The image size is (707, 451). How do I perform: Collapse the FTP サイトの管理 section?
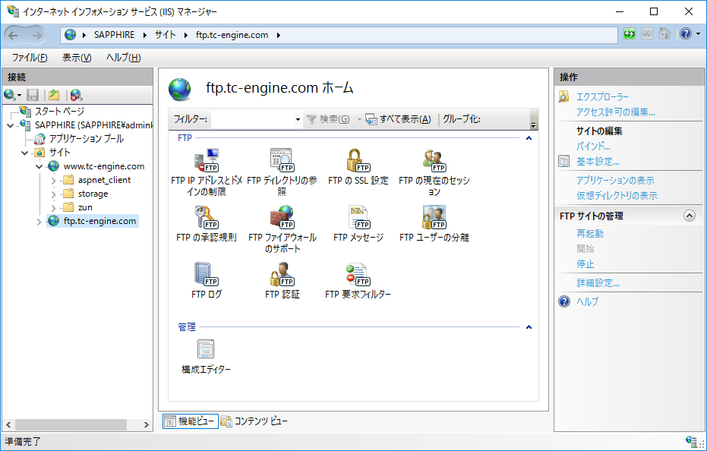coord(690,216)
